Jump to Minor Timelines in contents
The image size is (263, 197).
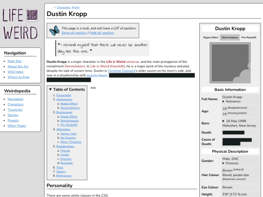click(x=71, y=142)
